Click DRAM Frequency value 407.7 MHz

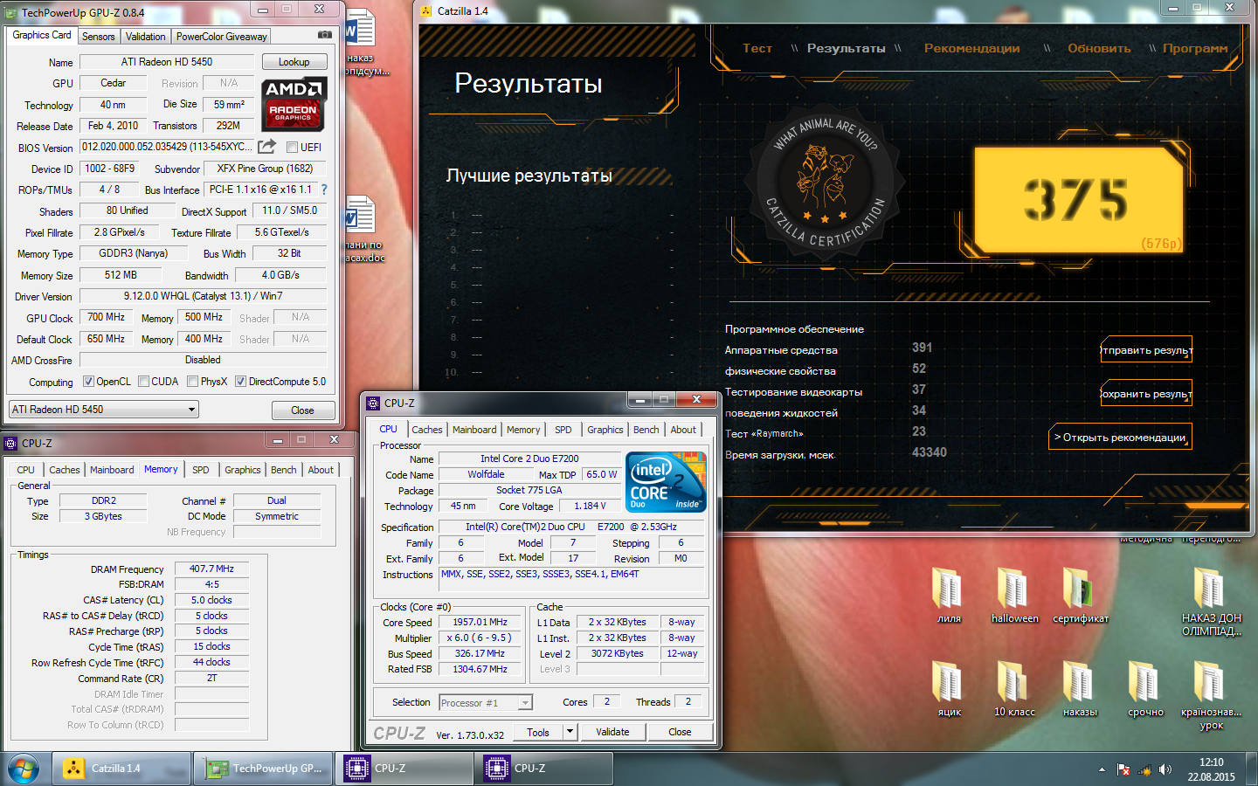212,569
